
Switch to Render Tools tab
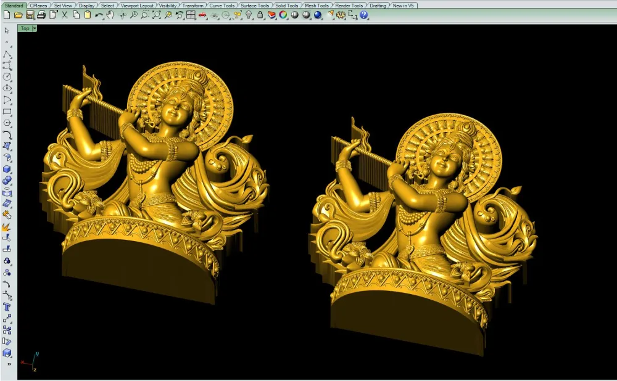[349, 6]
